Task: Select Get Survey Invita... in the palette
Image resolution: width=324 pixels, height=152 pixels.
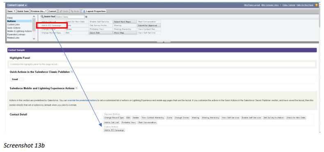Action: pos(100,25)
